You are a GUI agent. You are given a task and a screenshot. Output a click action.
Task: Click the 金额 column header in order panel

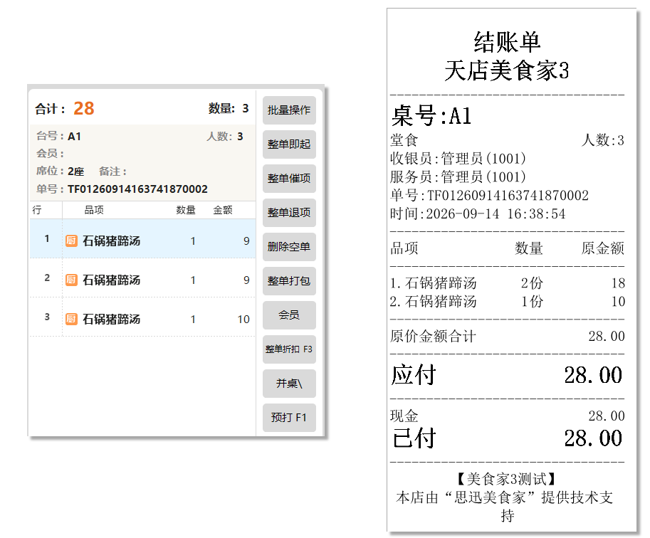(223, 210)
